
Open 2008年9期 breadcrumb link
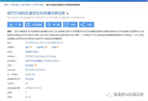tap(38, 5)
